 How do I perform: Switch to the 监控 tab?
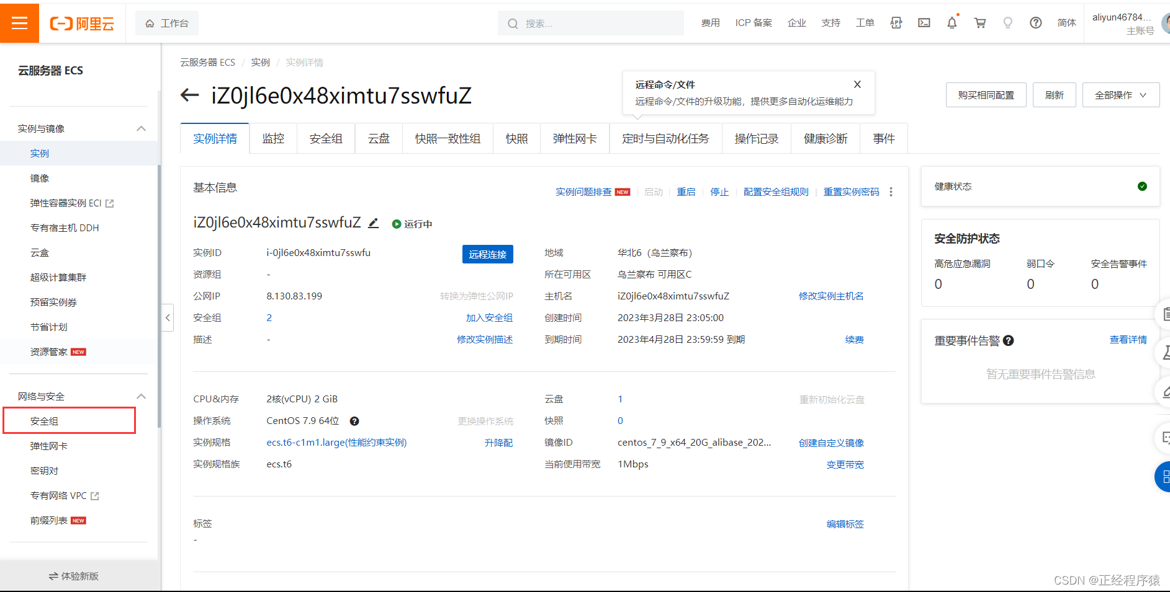click(273, 138)
